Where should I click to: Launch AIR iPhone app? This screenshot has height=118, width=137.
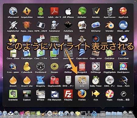(68, 11)
